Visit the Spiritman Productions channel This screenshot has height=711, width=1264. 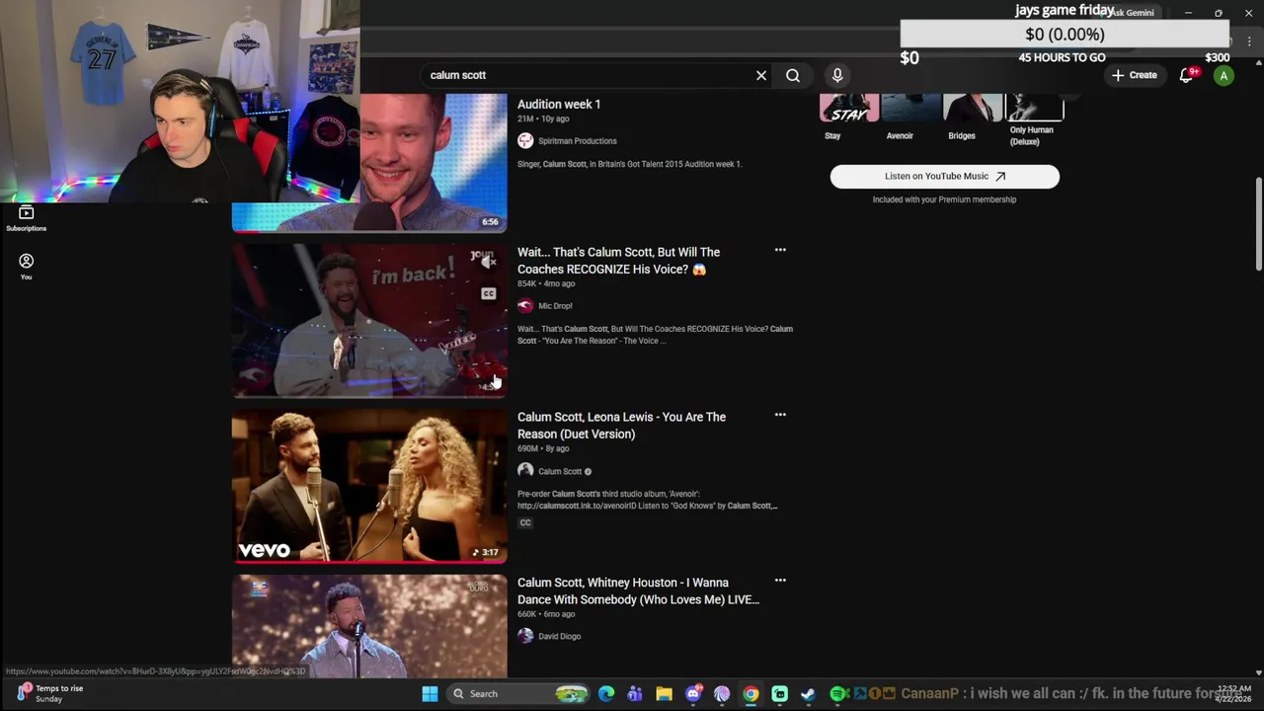coord(578,141)
